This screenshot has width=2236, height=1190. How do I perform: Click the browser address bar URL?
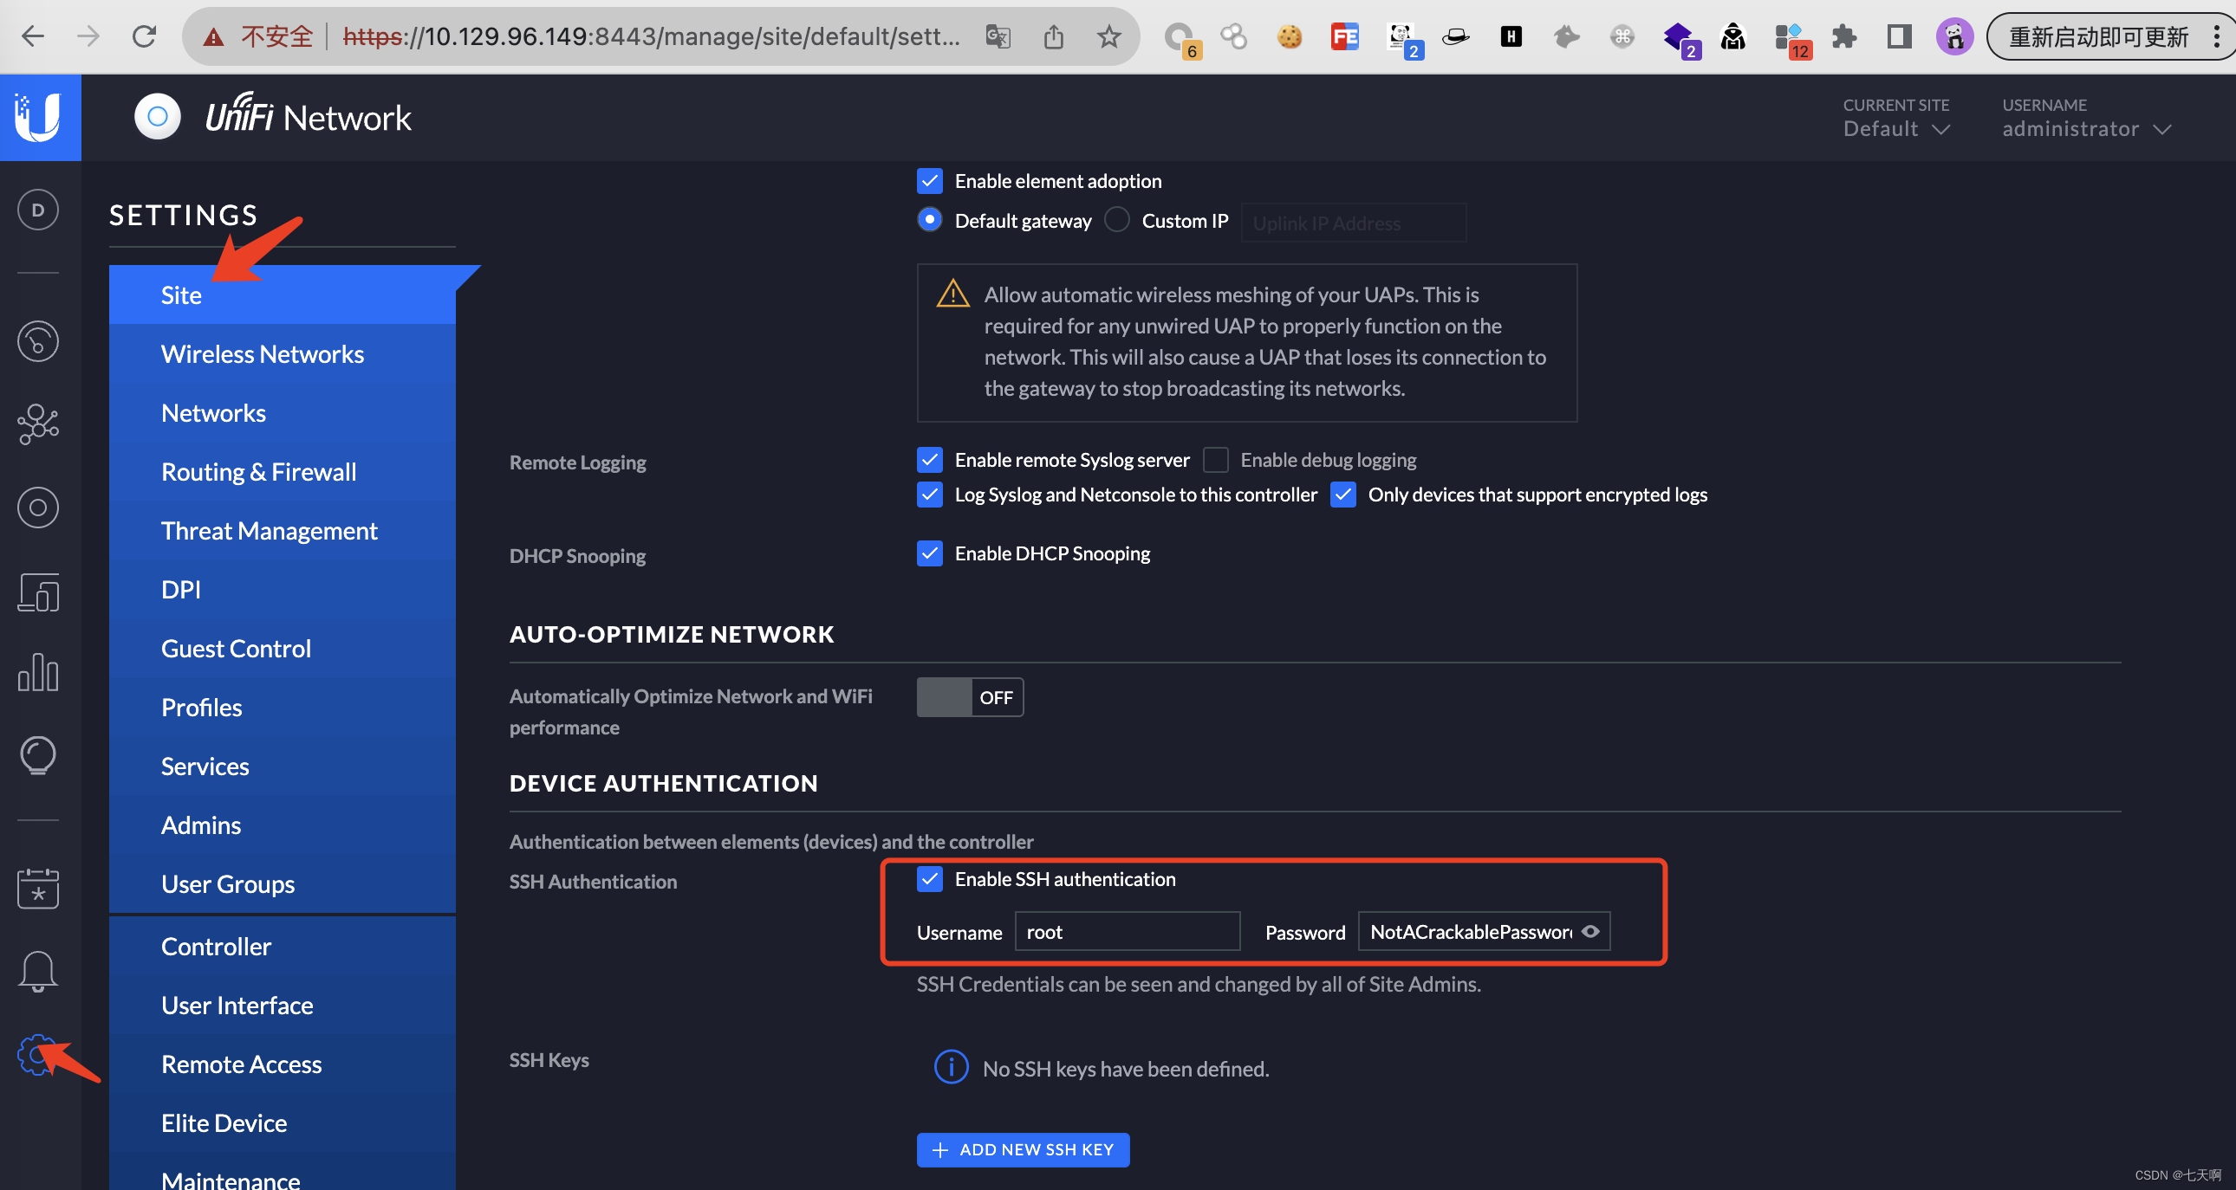(x=652, y=36)
